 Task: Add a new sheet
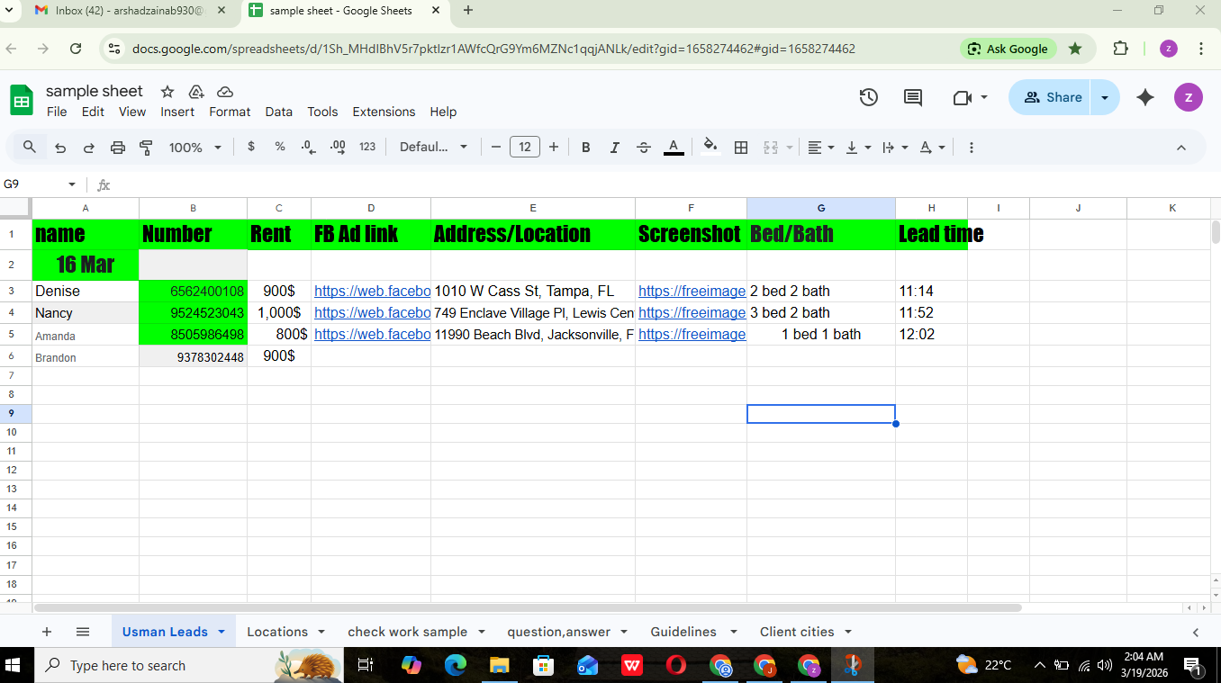point(47,632)
